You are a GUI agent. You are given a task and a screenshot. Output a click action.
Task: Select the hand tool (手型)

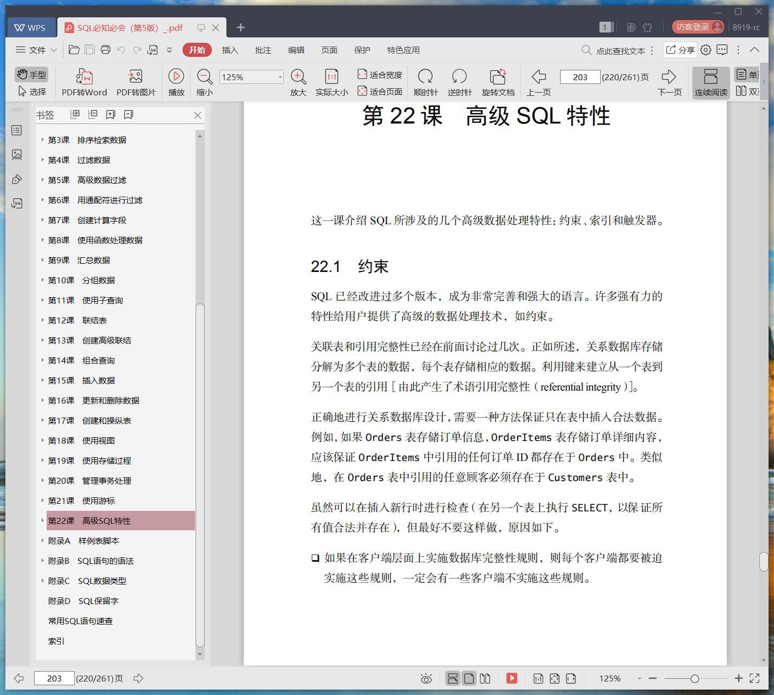[31, 75]
